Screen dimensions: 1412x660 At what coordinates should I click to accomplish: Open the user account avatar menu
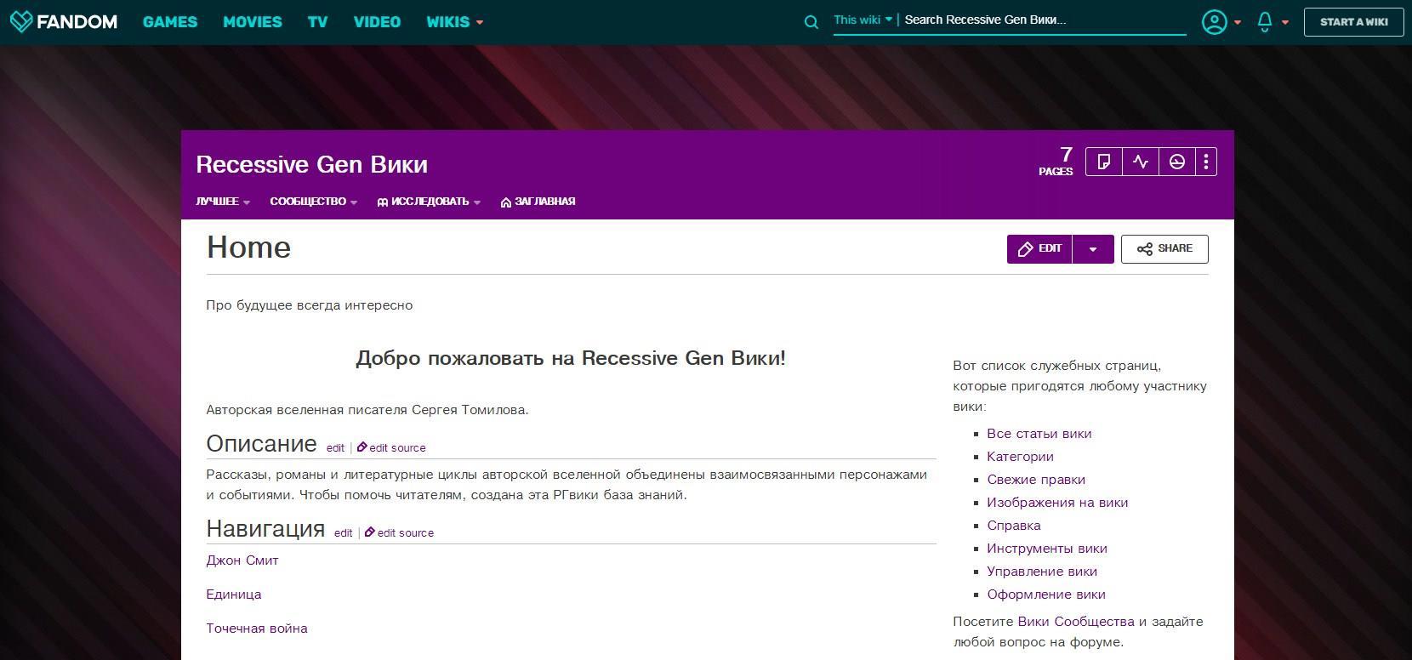(x=1214, y=22)
